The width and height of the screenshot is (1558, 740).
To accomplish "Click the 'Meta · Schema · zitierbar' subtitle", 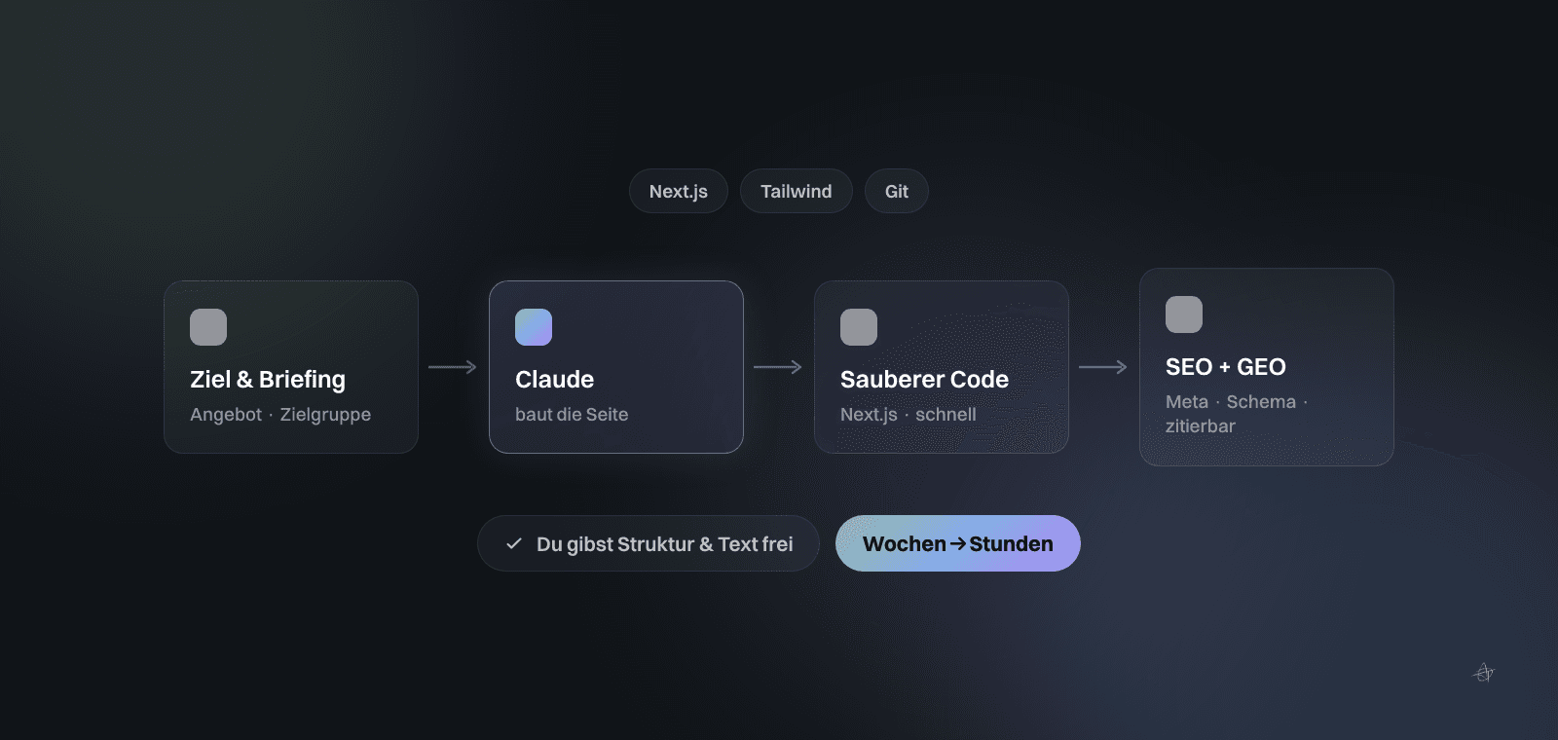I will 1237,414.
